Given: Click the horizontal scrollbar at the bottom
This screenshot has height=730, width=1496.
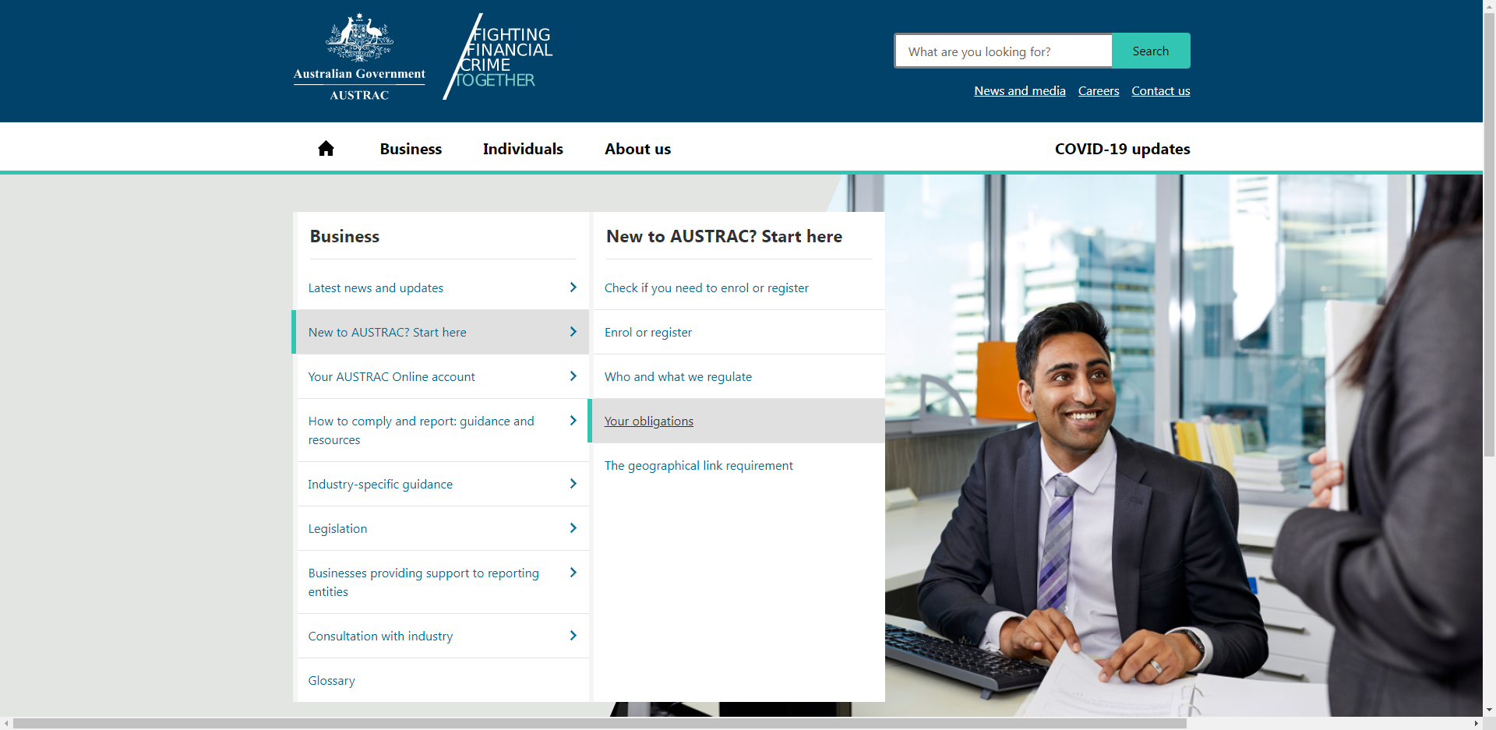Looking at the screenshot, I should (x=600, y=724).
